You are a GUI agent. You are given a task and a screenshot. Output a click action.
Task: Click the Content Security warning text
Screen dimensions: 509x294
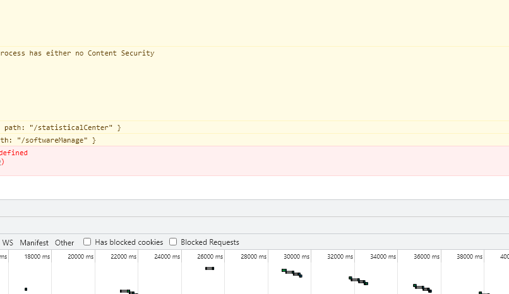click(77, 54)
